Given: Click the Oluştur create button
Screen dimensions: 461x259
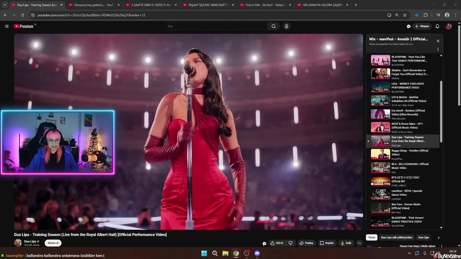Looking at the screenshot, I should coord(422,26).
